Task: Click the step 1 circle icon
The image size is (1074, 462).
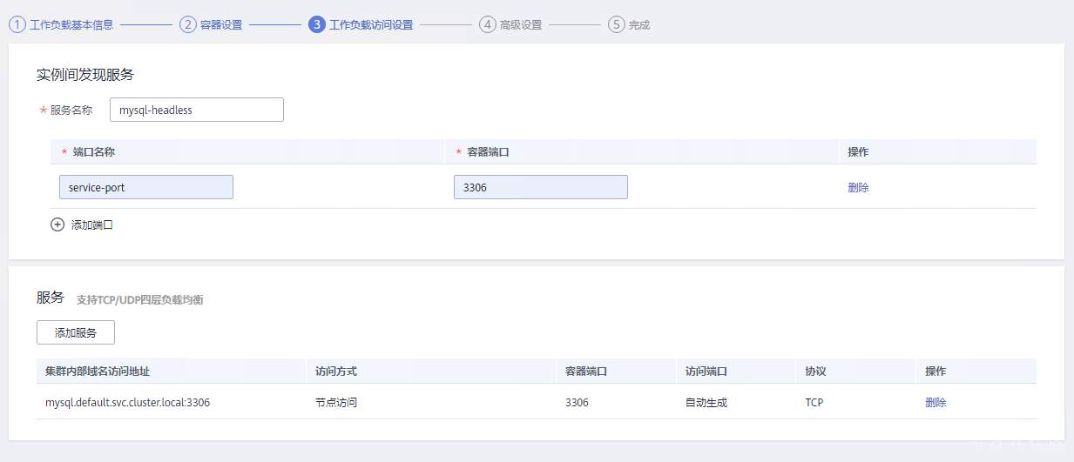Action: click(x=17, y=24)
